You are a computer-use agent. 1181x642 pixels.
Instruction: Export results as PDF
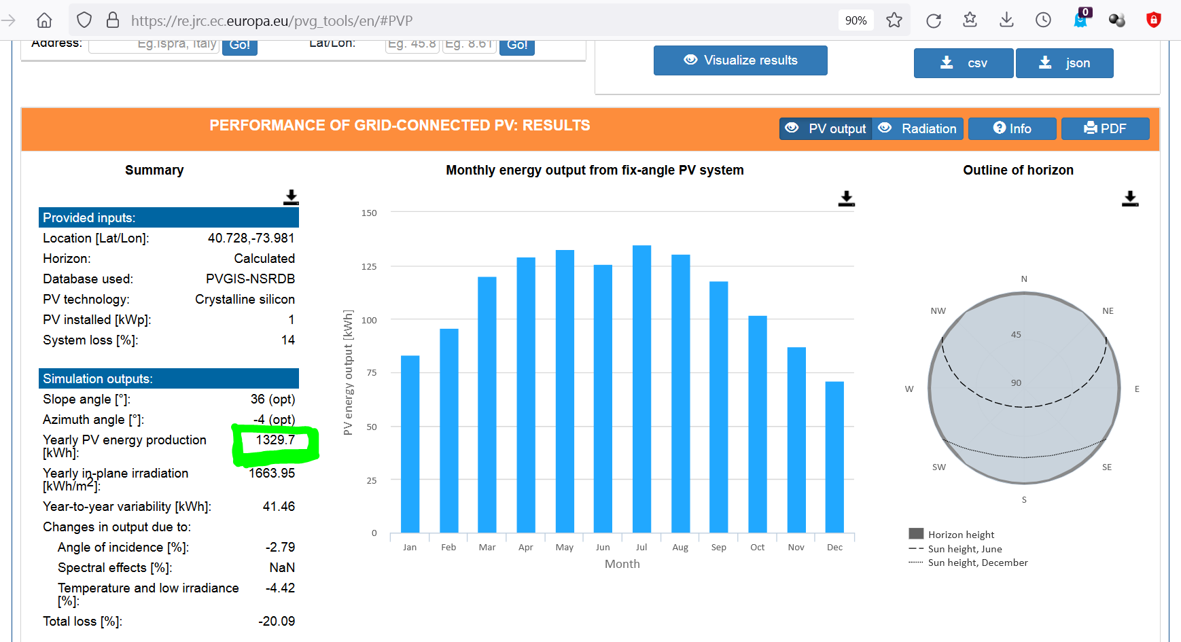tap(1105, 128)
